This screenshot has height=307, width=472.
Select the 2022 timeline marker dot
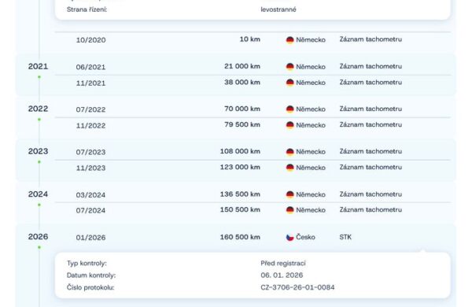(39, 120)
